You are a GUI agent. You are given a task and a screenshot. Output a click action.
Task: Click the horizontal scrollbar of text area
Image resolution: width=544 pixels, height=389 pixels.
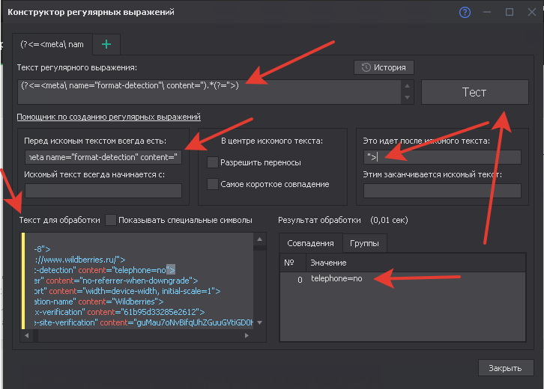[x=142, y=335]
